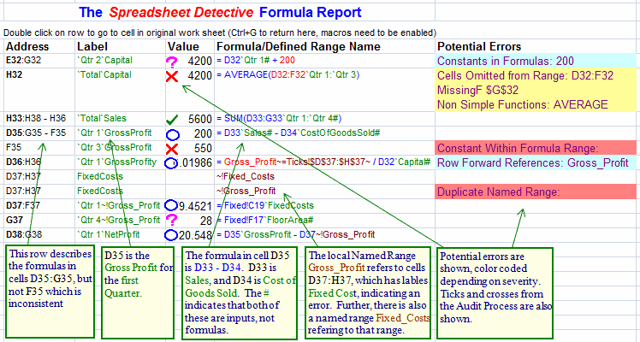Select address cell D38:G38

coord(24,235)
